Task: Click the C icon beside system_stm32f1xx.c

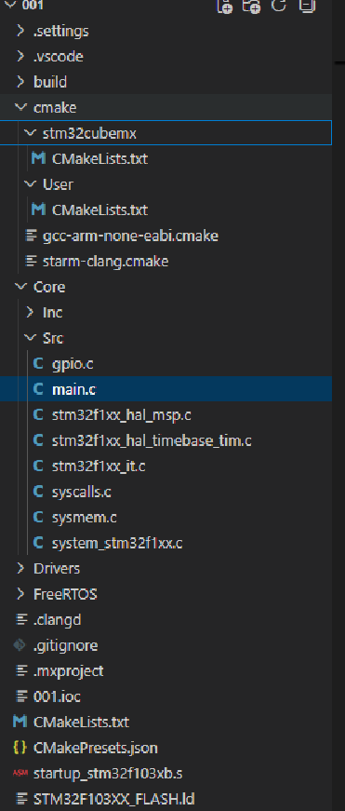Action: click(38, 543)
